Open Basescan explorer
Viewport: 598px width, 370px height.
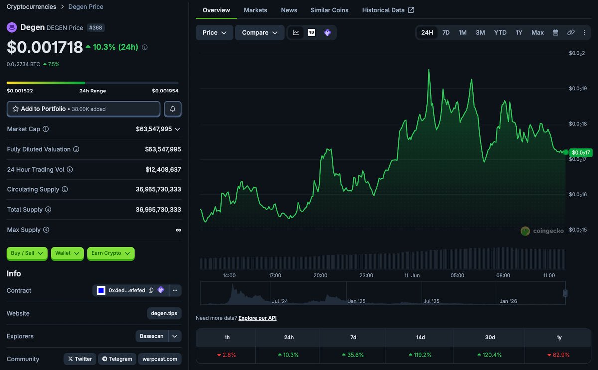pyautogui.click(x=151, y=336)
